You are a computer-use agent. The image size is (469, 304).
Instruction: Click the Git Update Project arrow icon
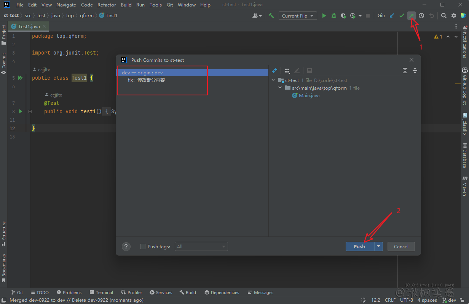[392, 16]
